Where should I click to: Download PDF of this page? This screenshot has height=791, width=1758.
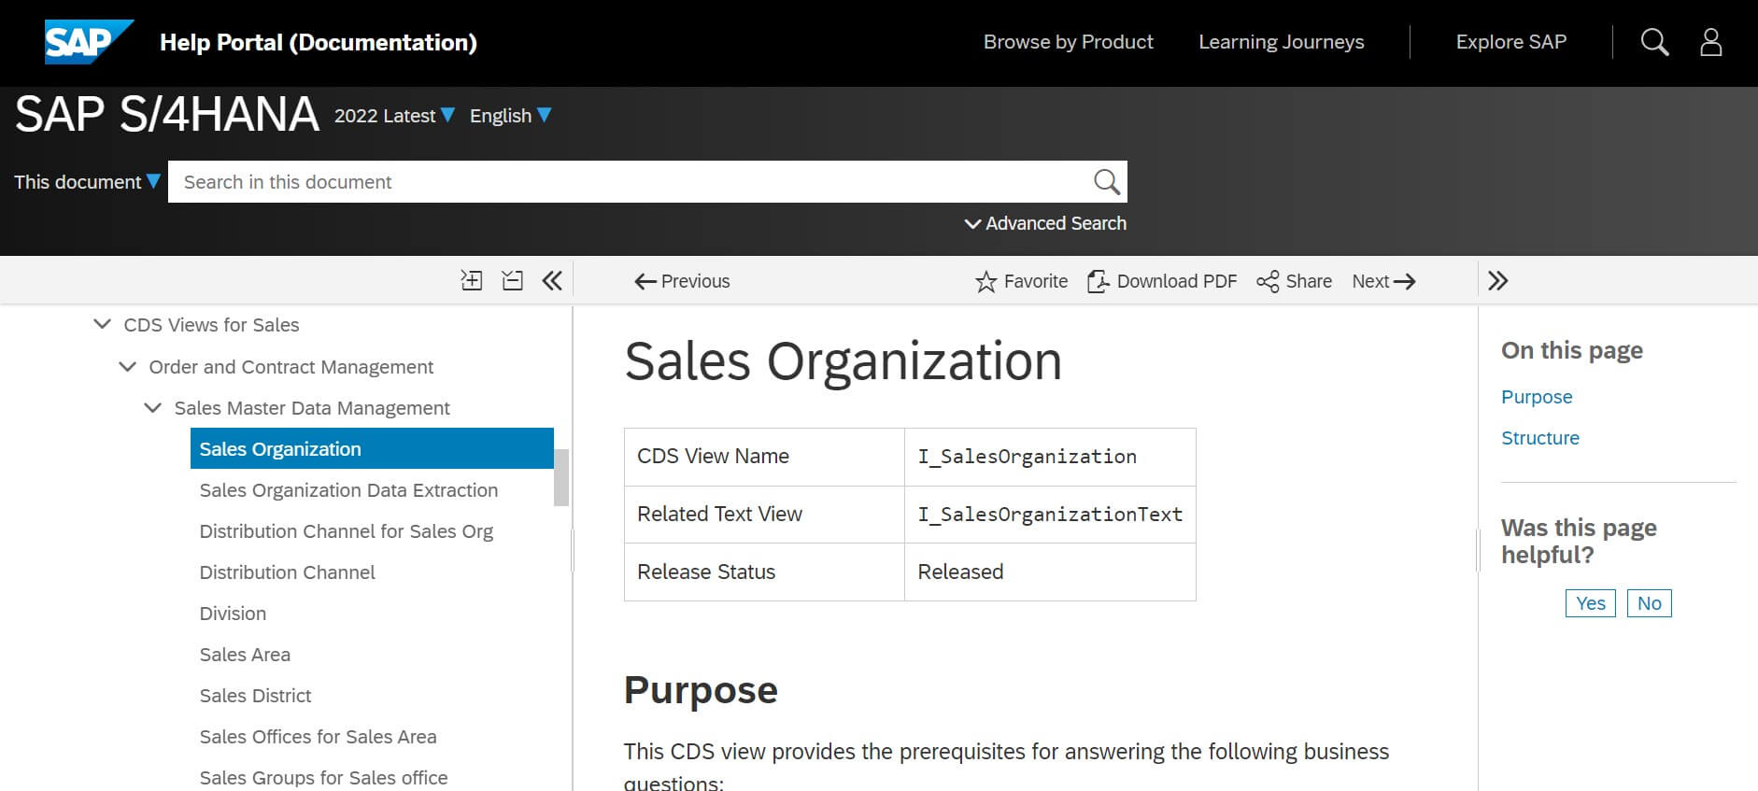(1162, 281)
